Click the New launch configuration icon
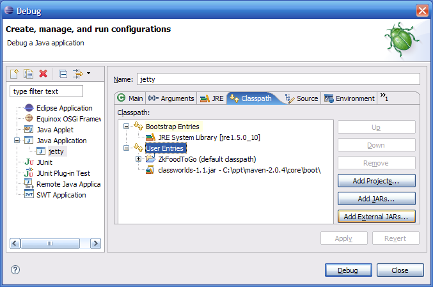This screenshot has width=433, height=287. pyautogui.click(x=14, y=74)
